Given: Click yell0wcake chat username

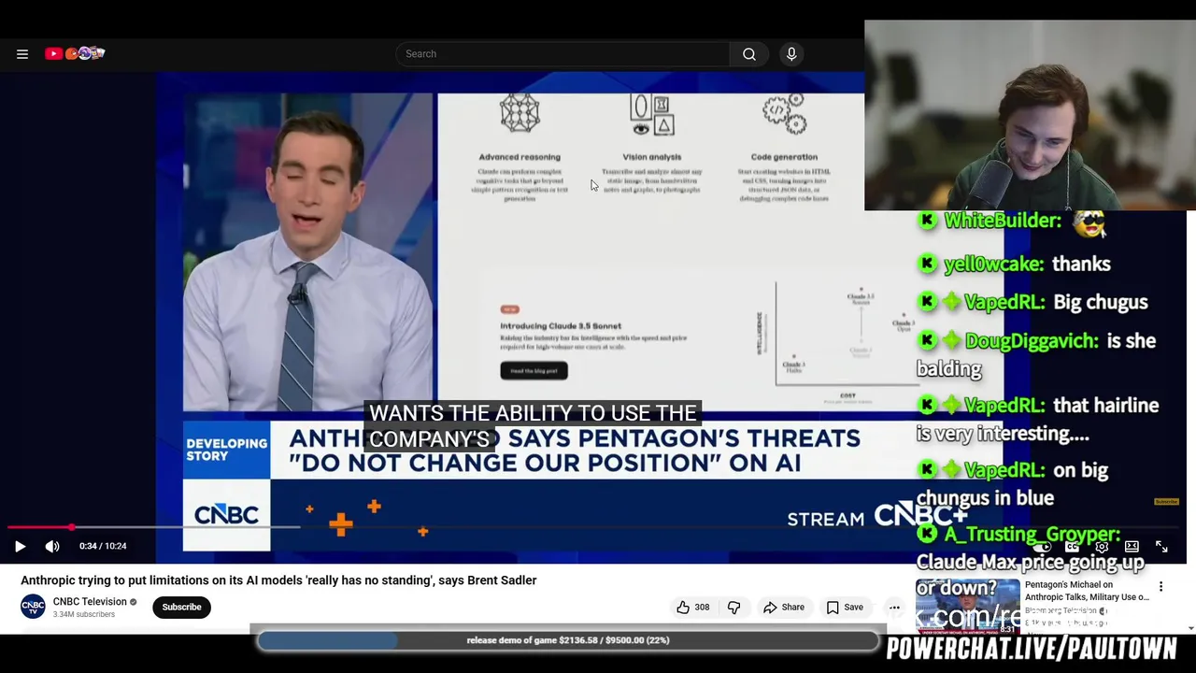Looking at the screenshot, I should (x=993, y=265).
